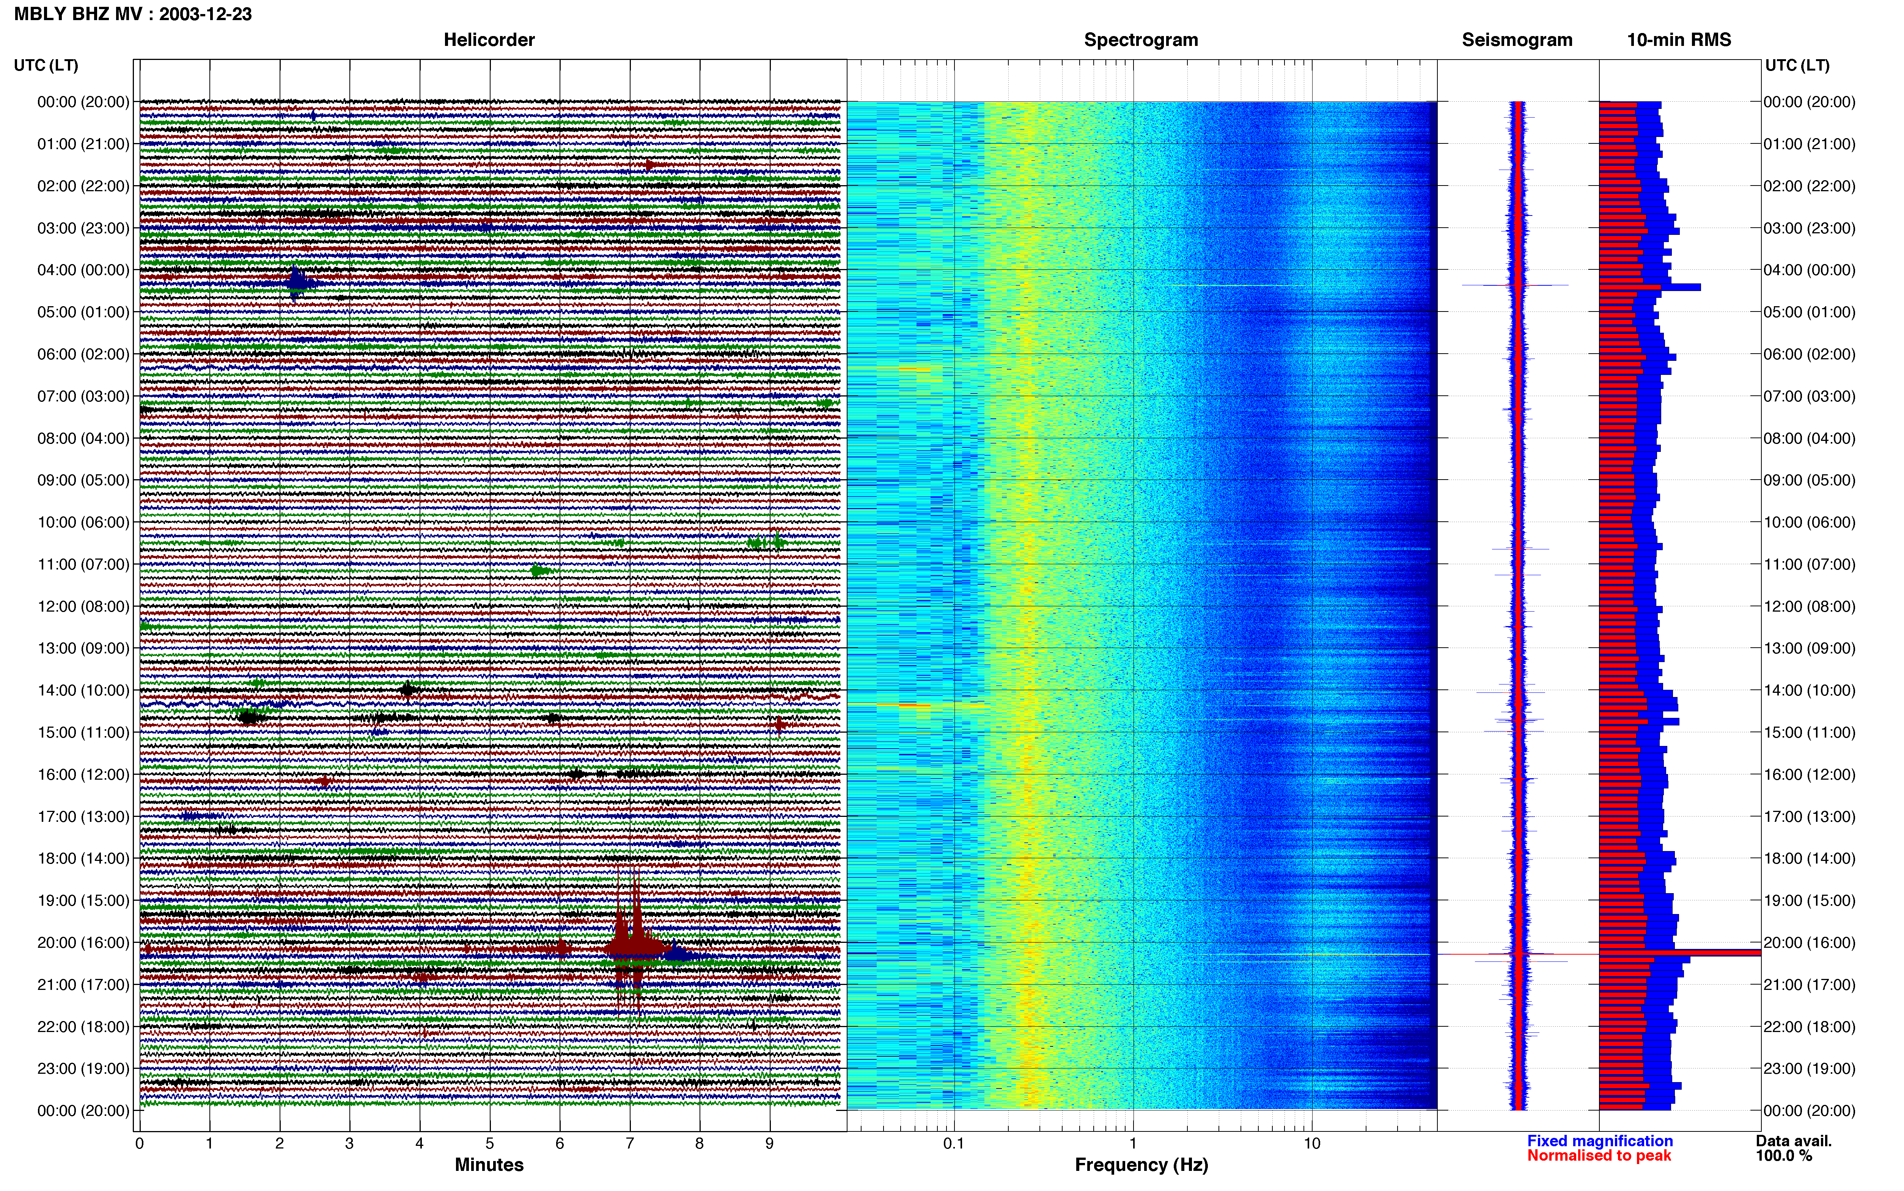The width and height of the screenshot is (1904, 1191).
Task: Select the Spectrogram panel heading
Action: pos(1141,40)
